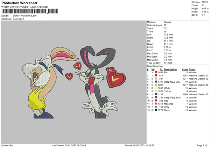The image size is (210, 148).
Task: Click the Total Bobbin value 171.86ft
Action: point(168,63)
